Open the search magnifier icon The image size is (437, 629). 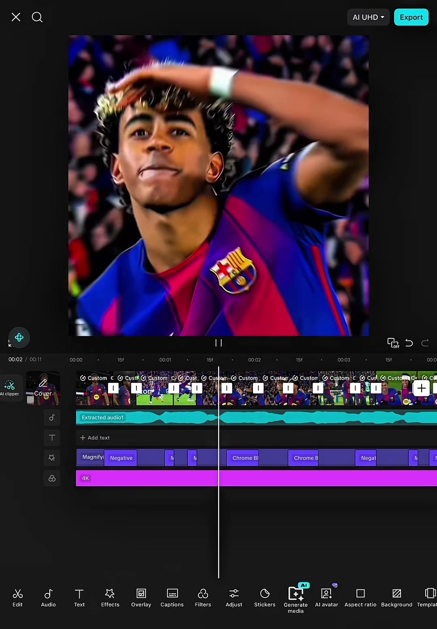coord(37,17)
